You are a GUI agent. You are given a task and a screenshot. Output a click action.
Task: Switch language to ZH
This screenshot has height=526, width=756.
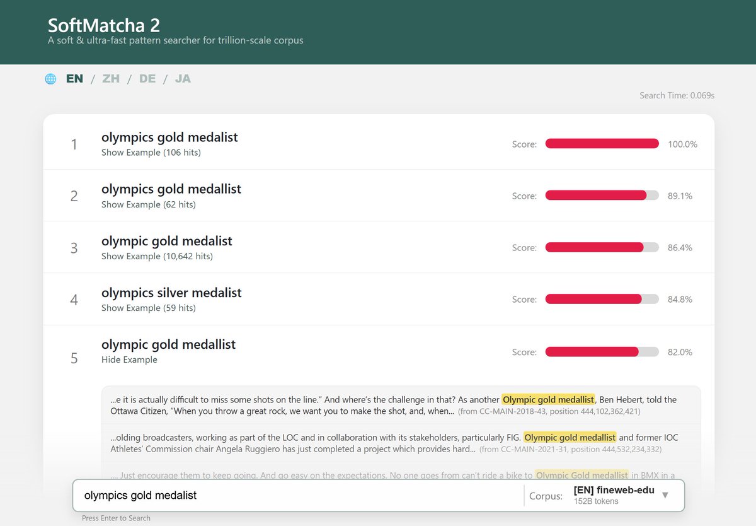pyautogui.click(x=111, y=79)
